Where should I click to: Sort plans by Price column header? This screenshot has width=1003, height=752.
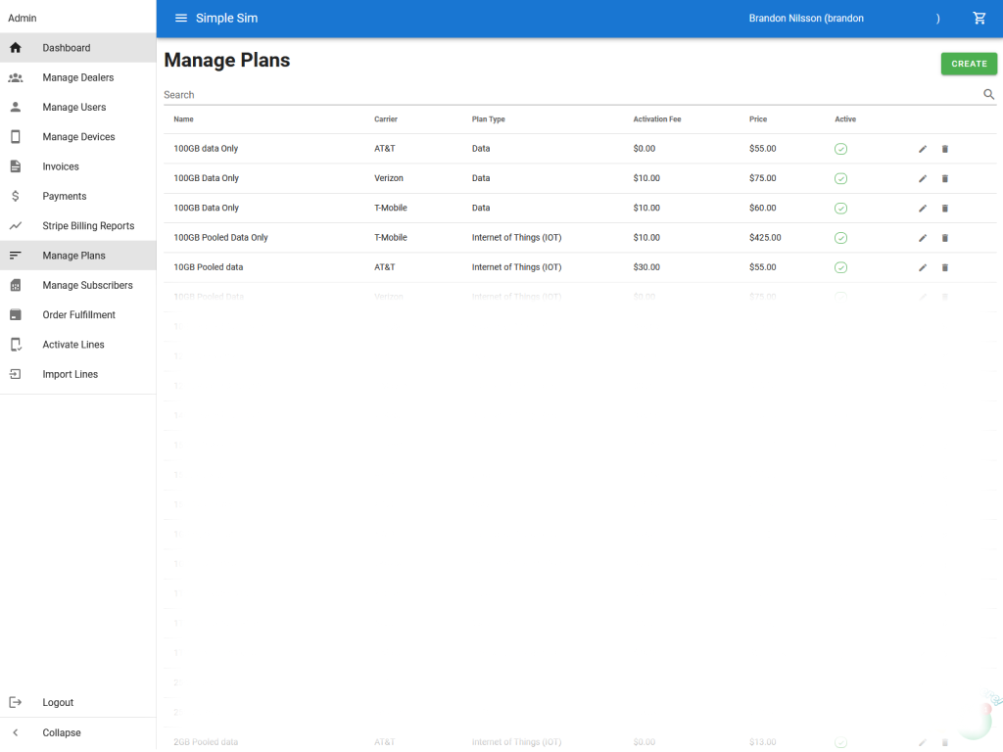click(758, 119)
